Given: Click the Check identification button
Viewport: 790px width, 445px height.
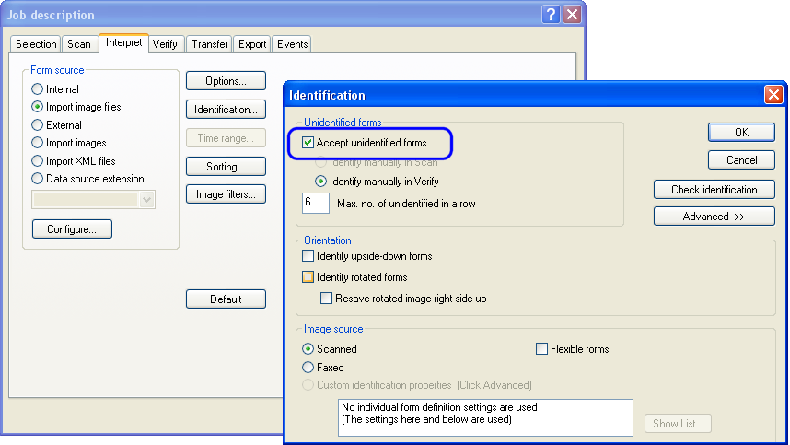Looking at the screenshot, I should [x=714, y=190].
